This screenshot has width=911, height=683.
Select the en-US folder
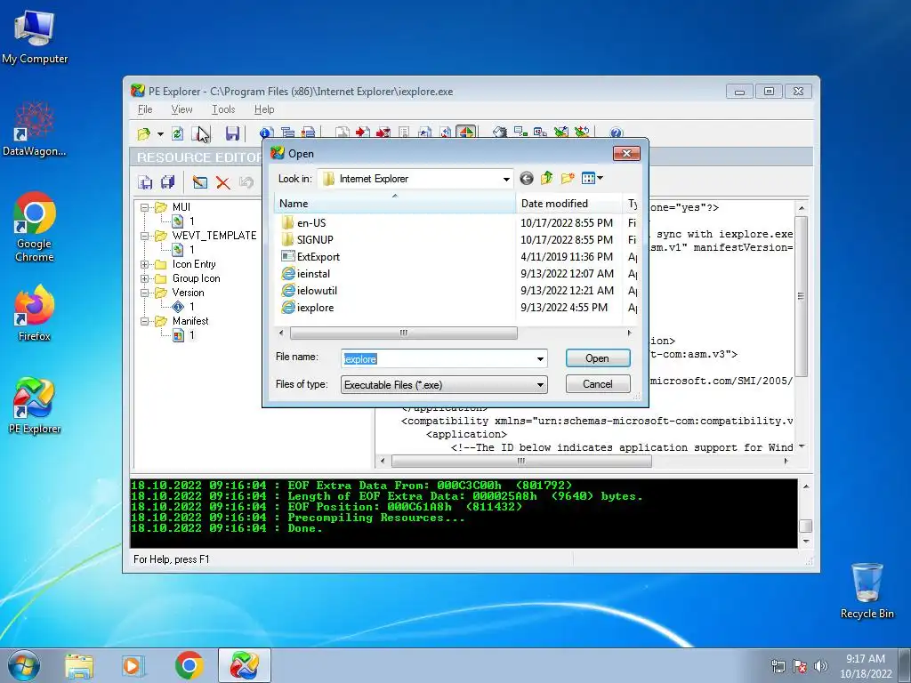coord(311,223)
